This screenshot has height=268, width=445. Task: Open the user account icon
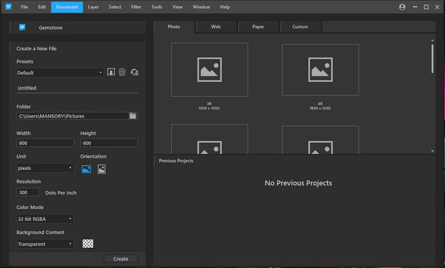point(402,7)
